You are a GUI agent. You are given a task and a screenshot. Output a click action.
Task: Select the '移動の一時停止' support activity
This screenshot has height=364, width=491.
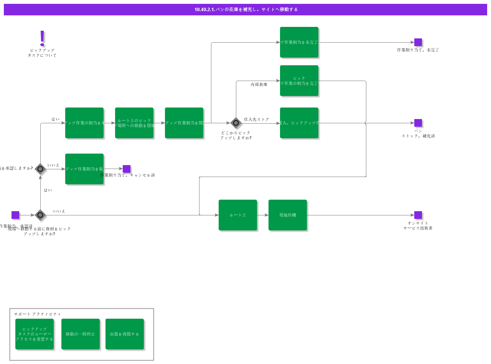[x=81, y=334]
